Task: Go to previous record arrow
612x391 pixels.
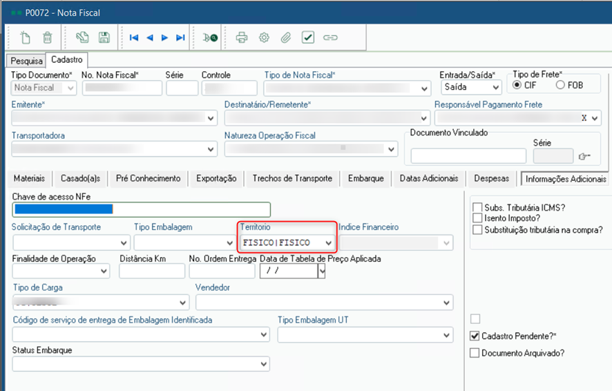Action: coord(149,37)
